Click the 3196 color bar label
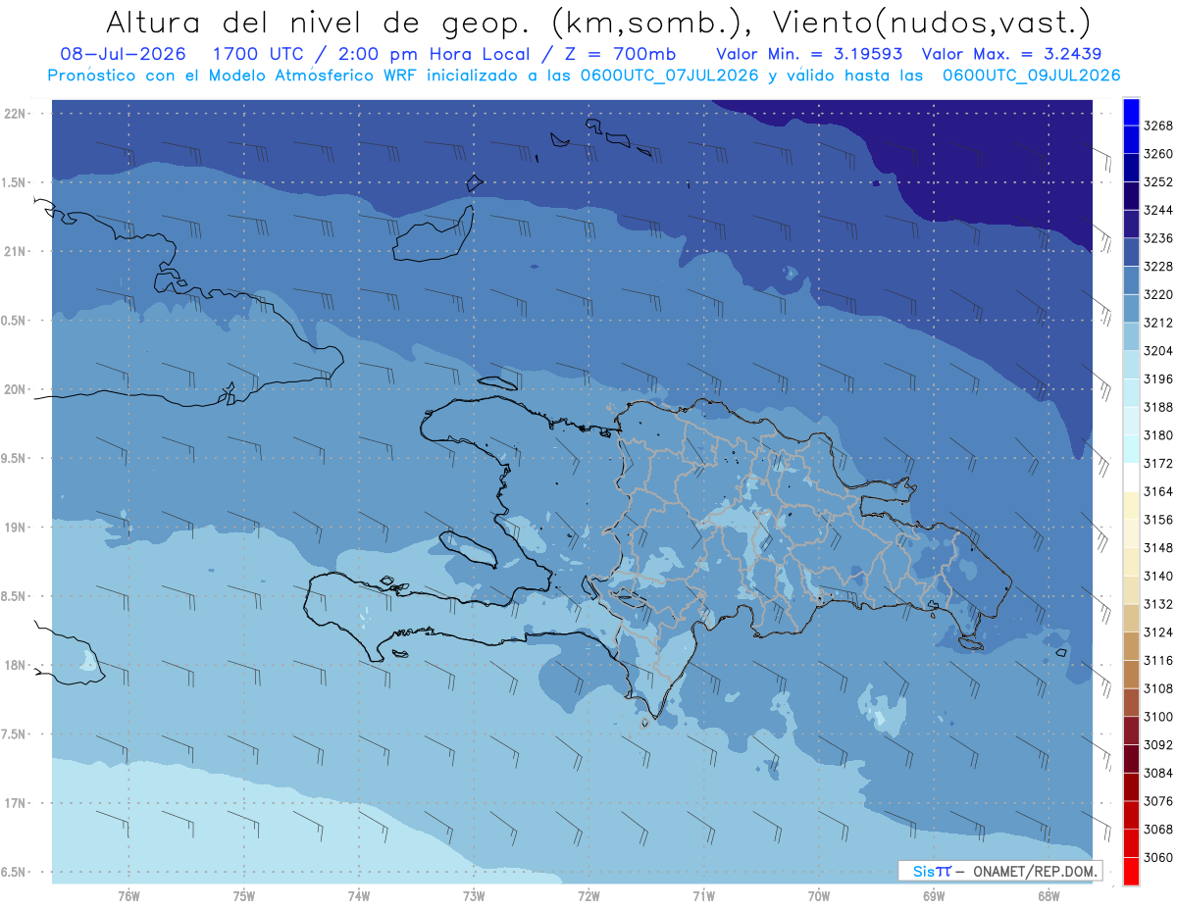Image resolution: width=1177 pixels, height=909 pixels. pyautogui.click(x=1158, y=379)
